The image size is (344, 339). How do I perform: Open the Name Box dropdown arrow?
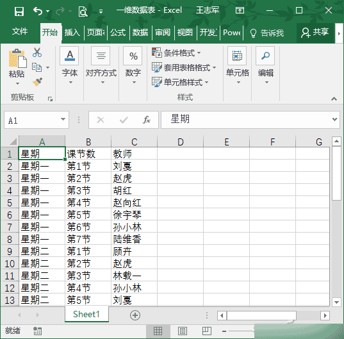[63, 119]
